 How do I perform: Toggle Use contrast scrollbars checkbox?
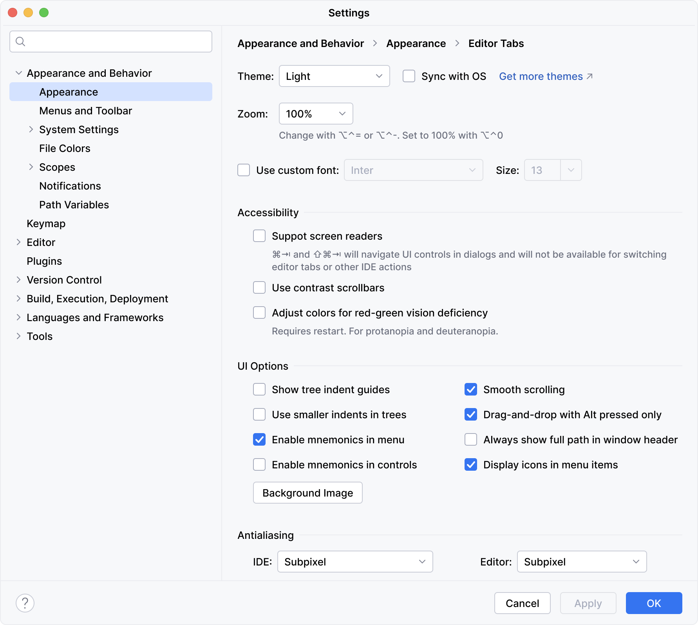[259, 287]
